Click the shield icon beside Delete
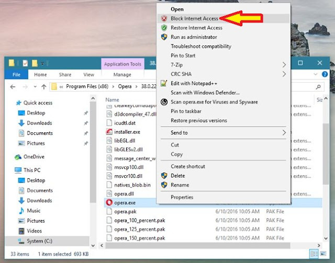335x263 pixels. pyautogui.click(x=164, y=176)
